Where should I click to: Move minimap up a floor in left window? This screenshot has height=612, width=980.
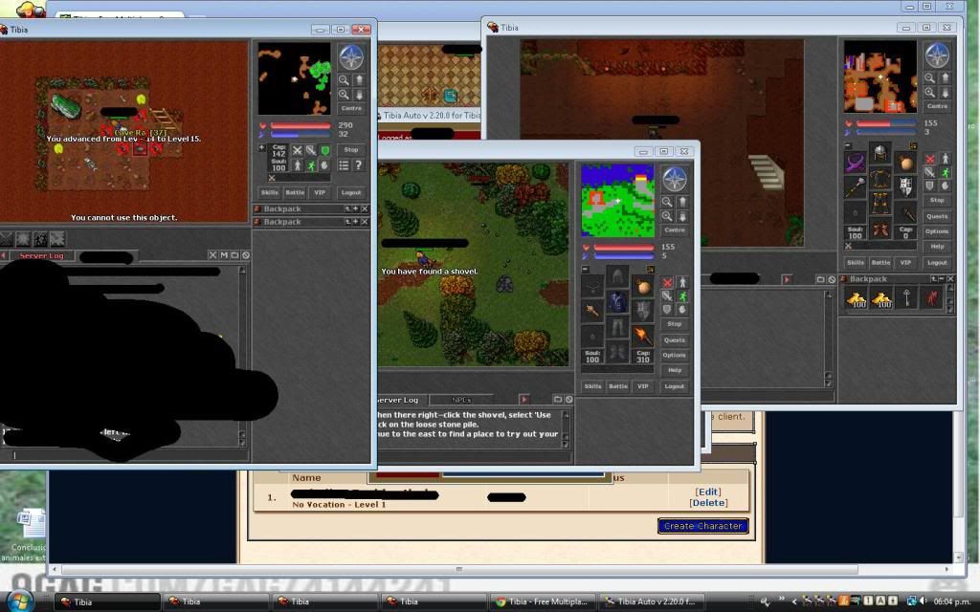360,80
